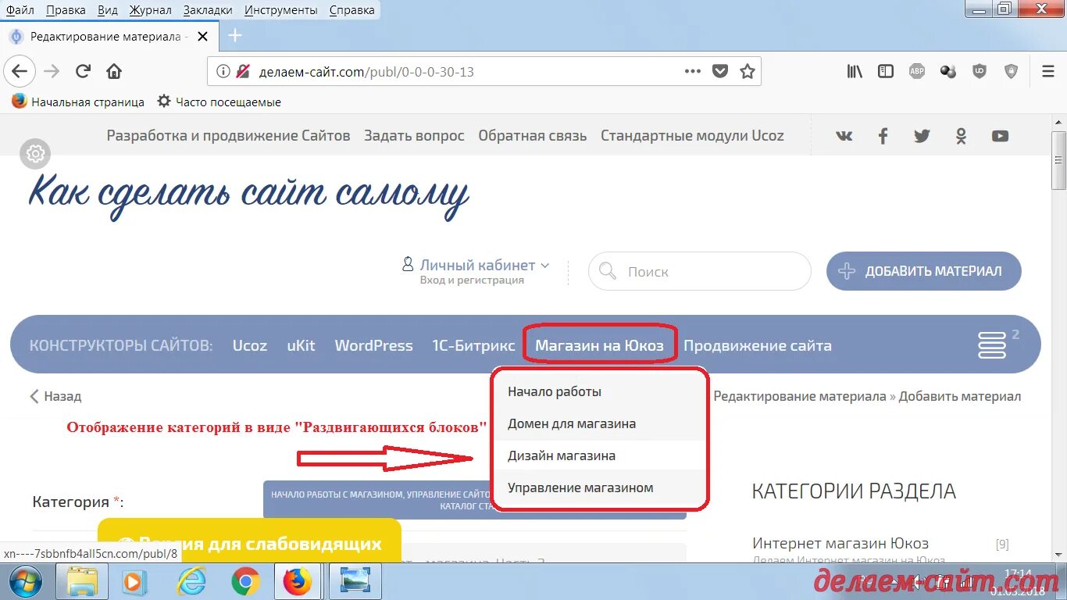Open Часто посещаемые bookmarks folder

219,102
